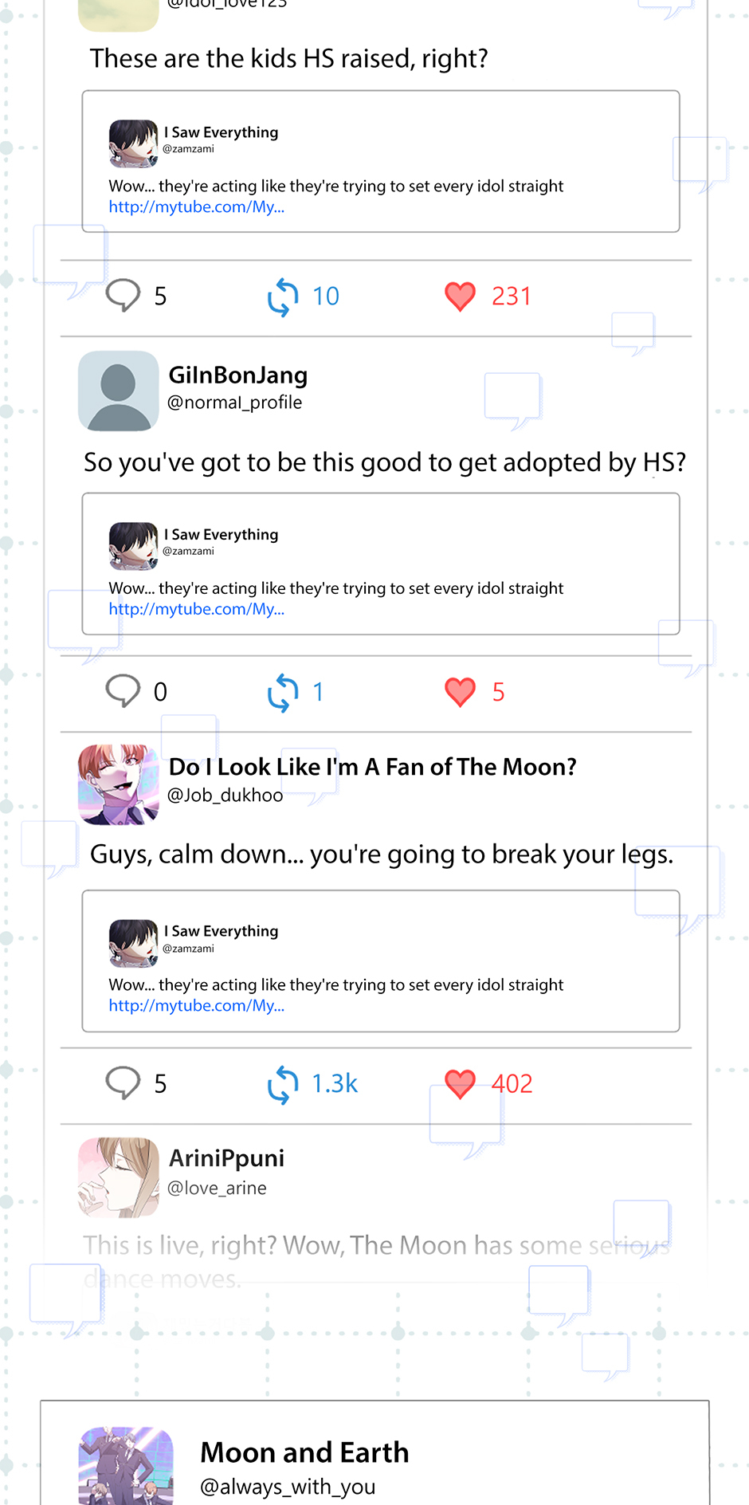Like the post with 231 hearts
Viewport: 749px width, 1505px height.
pyautogui.click(x=460, y=297)
